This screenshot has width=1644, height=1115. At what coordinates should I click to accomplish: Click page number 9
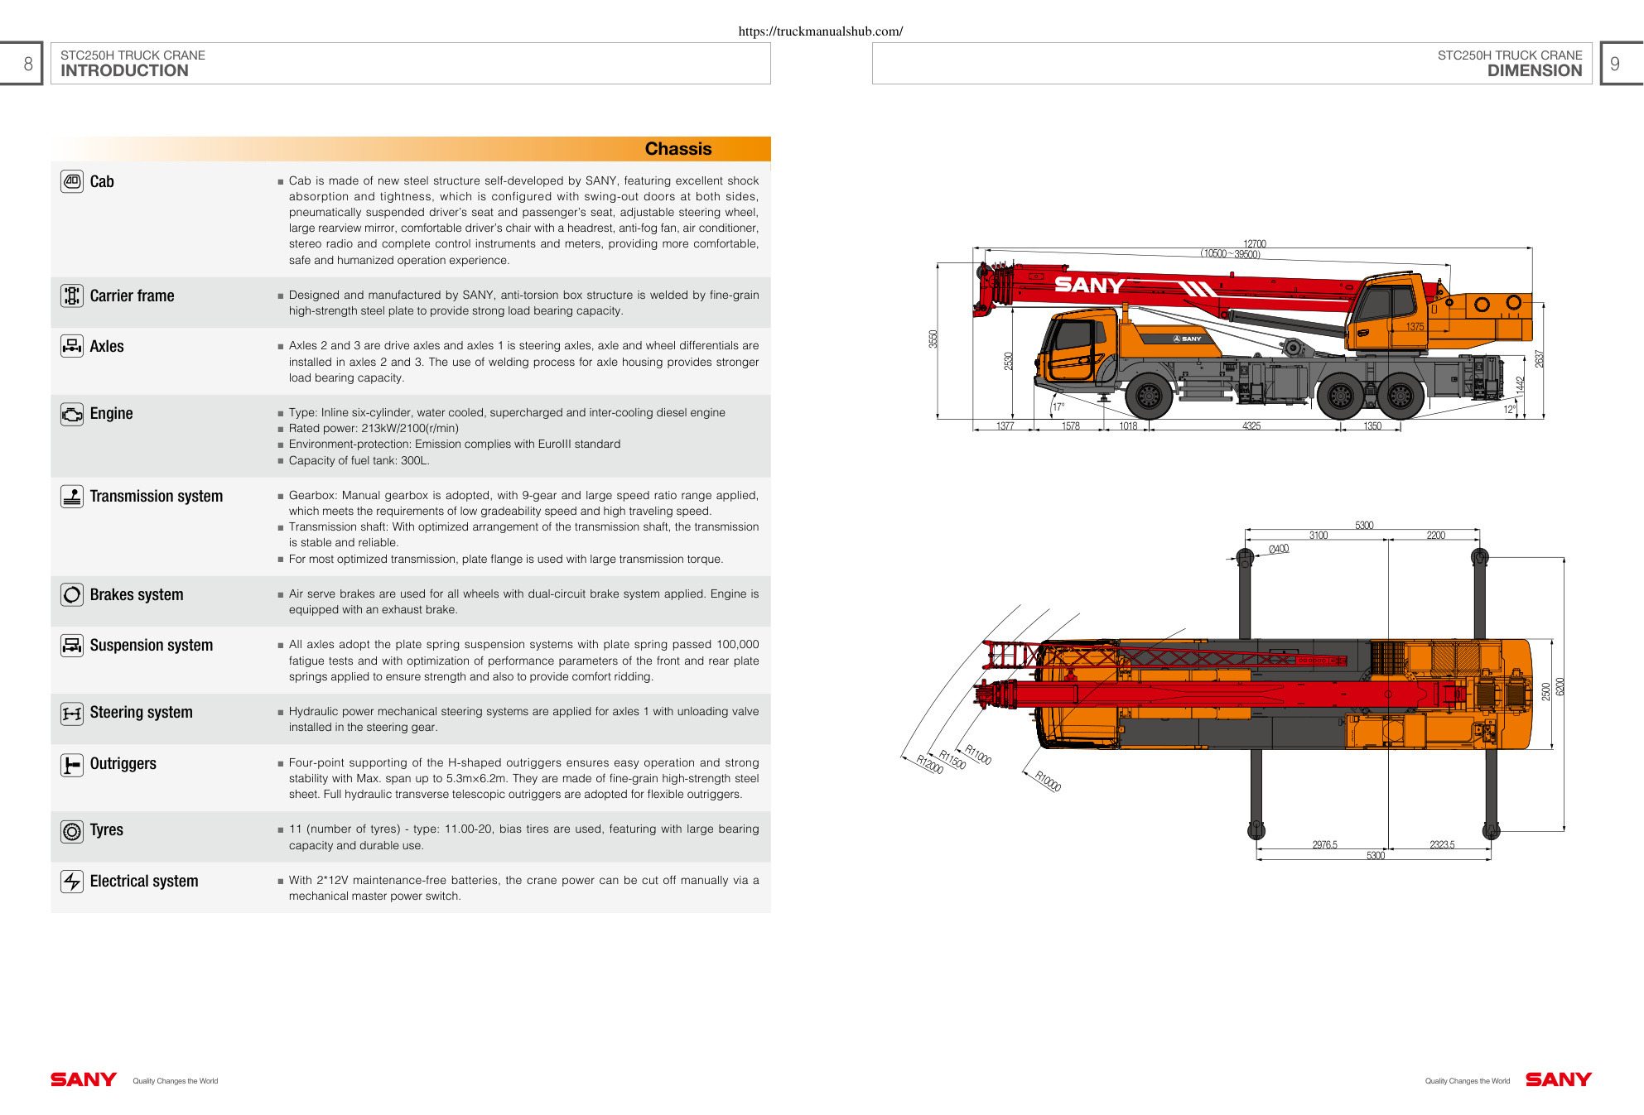click(x=1614, y=64)
